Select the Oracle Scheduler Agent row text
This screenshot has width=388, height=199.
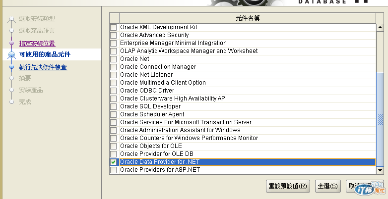pos(152,114)
